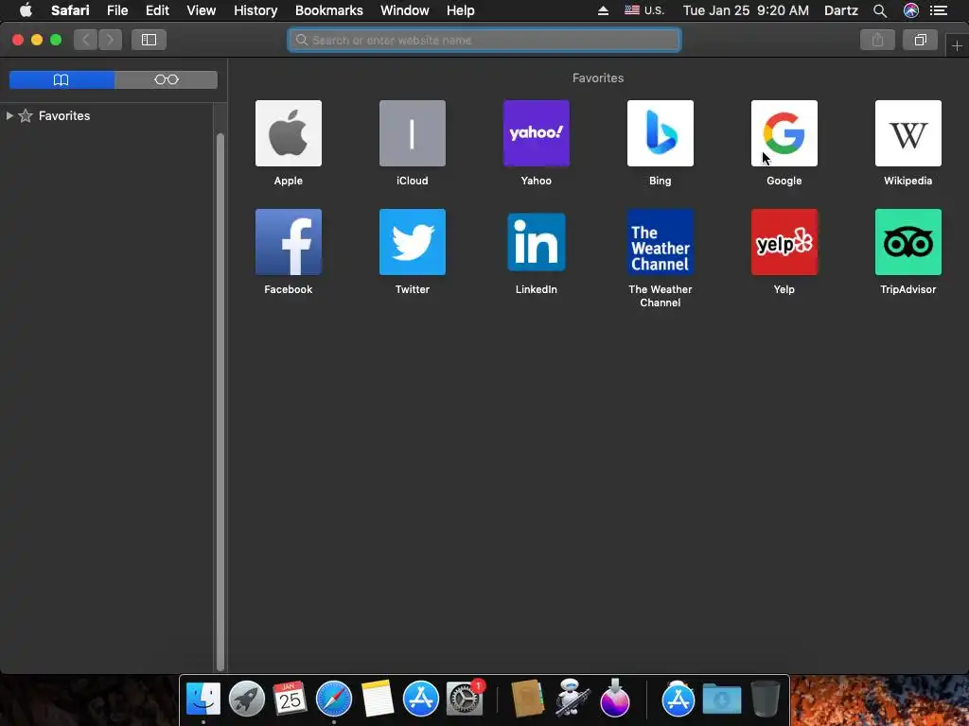The height and width of the screenshot is (726, 969).
Task: Open the Wikipedia favorite tile
Action: [907, 133]
